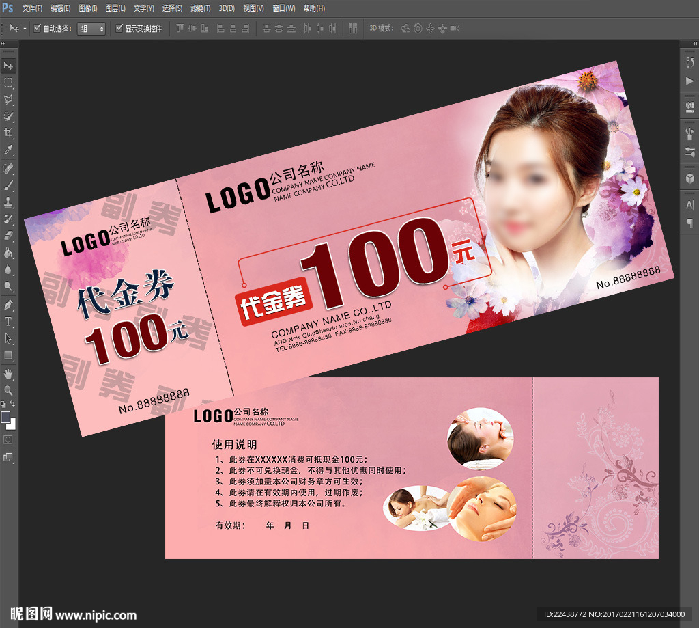Toggle the 显示变换控件 checkbox
This screenshot has width=699, height=628.
coord(119,28)
